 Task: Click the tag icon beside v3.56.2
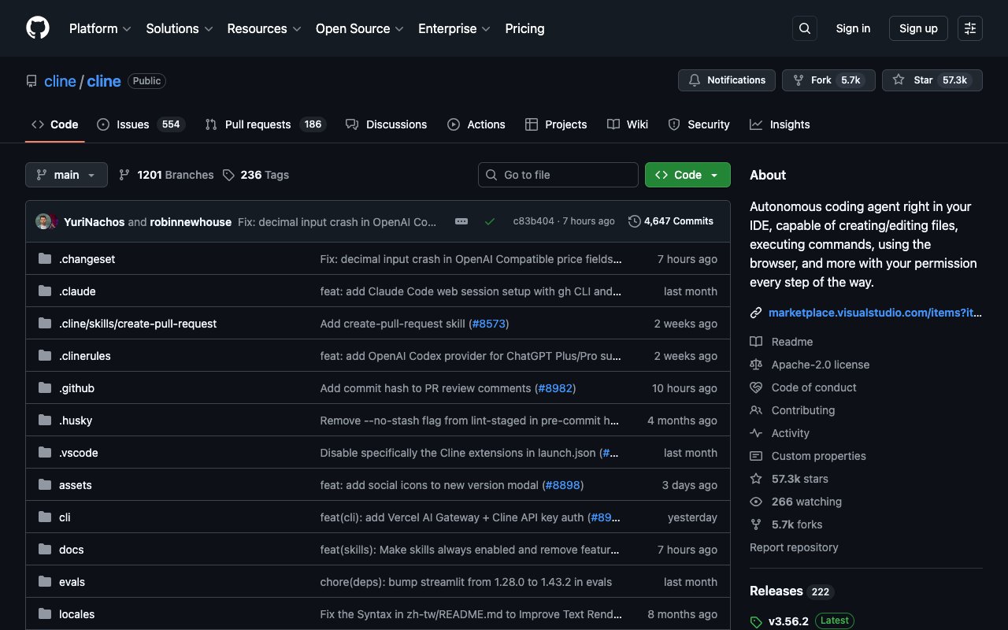756,621
